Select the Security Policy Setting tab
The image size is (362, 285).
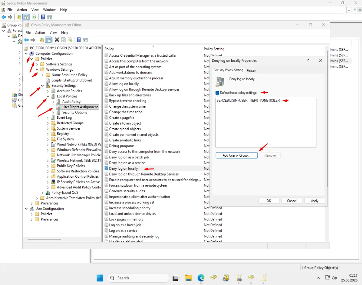coord(228,70)
